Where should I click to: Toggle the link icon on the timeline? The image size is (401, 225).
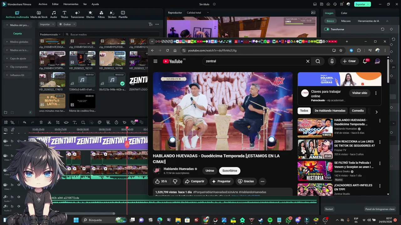13,129
